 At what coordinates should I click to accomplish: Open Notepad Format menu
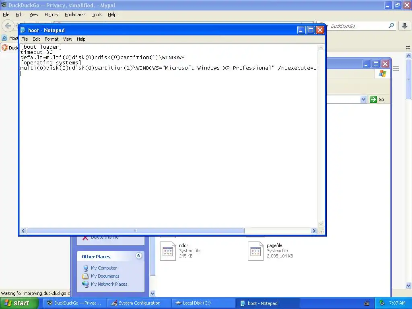click(x=51, y=39)
